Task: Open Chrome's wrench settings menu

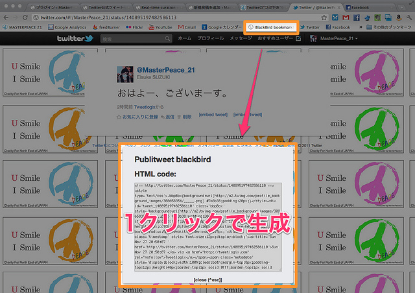Action: tap(409, 18)
